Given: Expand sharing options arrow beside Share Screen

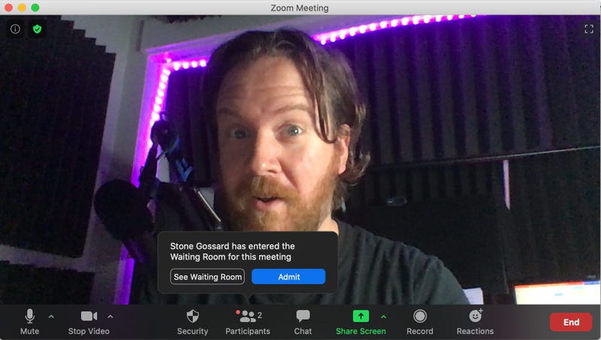Looking at the screenshot, I should click(383, 316).
